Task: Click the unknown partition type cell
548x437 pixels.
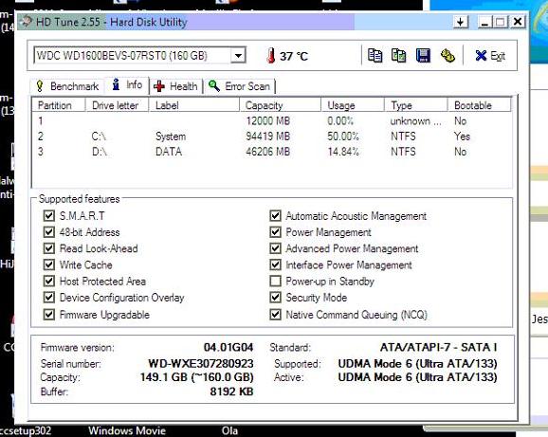Action: point(415,121)
